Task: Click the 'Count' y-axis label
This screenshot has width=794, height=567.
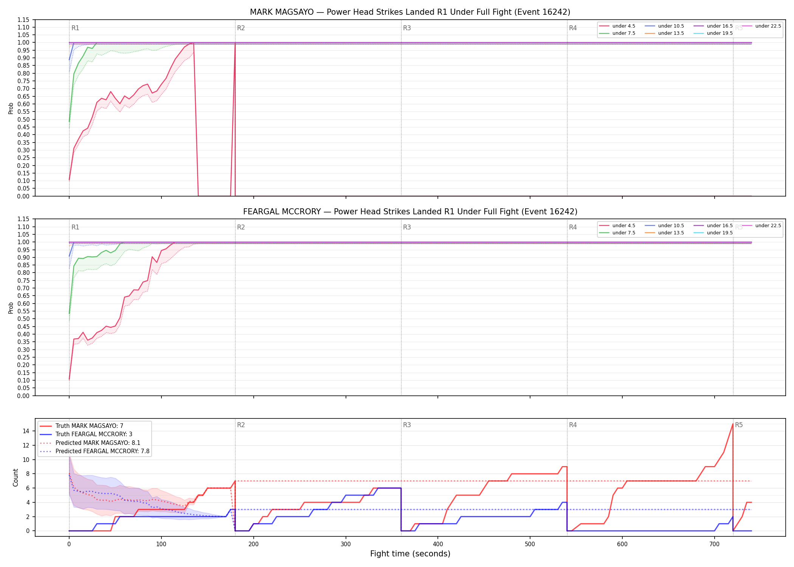Action: (16, 477)
